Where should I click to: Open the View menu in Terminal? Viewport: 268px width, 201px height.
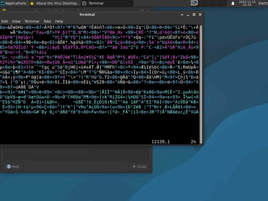16,21
